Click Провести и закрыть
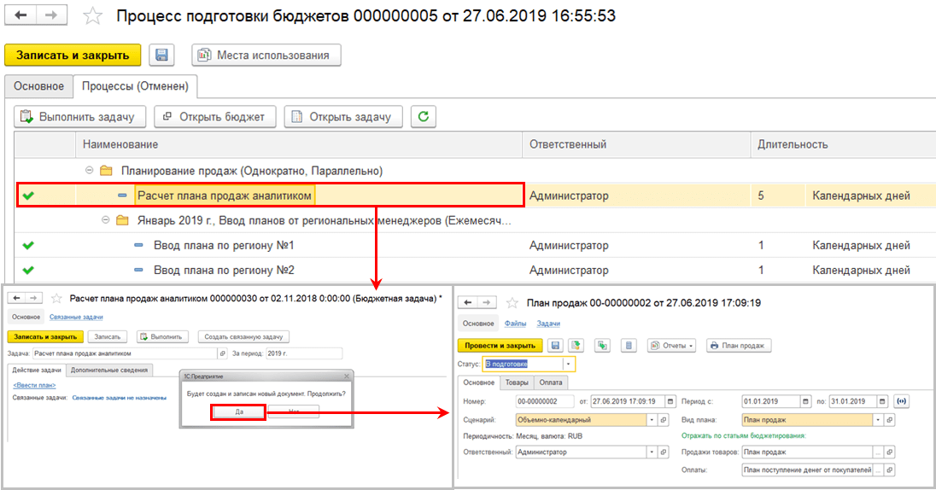Screen dimensions: 936x490 tap(500, 345)
